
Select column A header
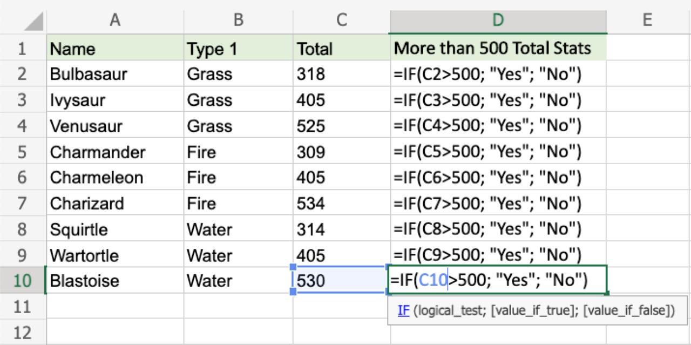(114, 20)
